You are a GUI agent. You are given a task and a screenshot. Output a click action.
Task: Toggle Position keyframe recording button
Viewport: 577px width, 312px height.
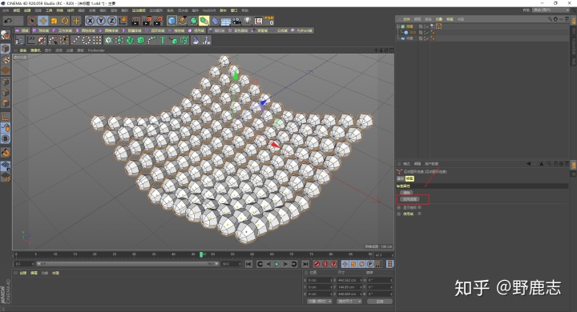pos(345,264)
